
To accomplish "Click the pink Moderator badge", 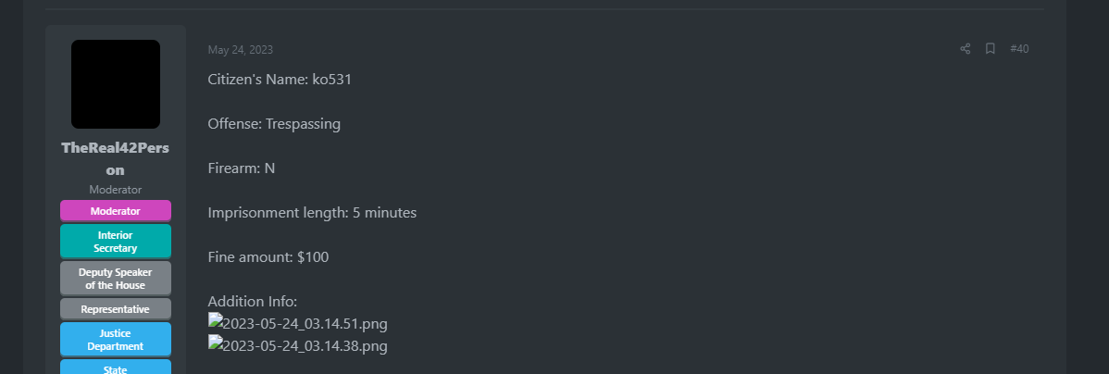I will point(116,211).
